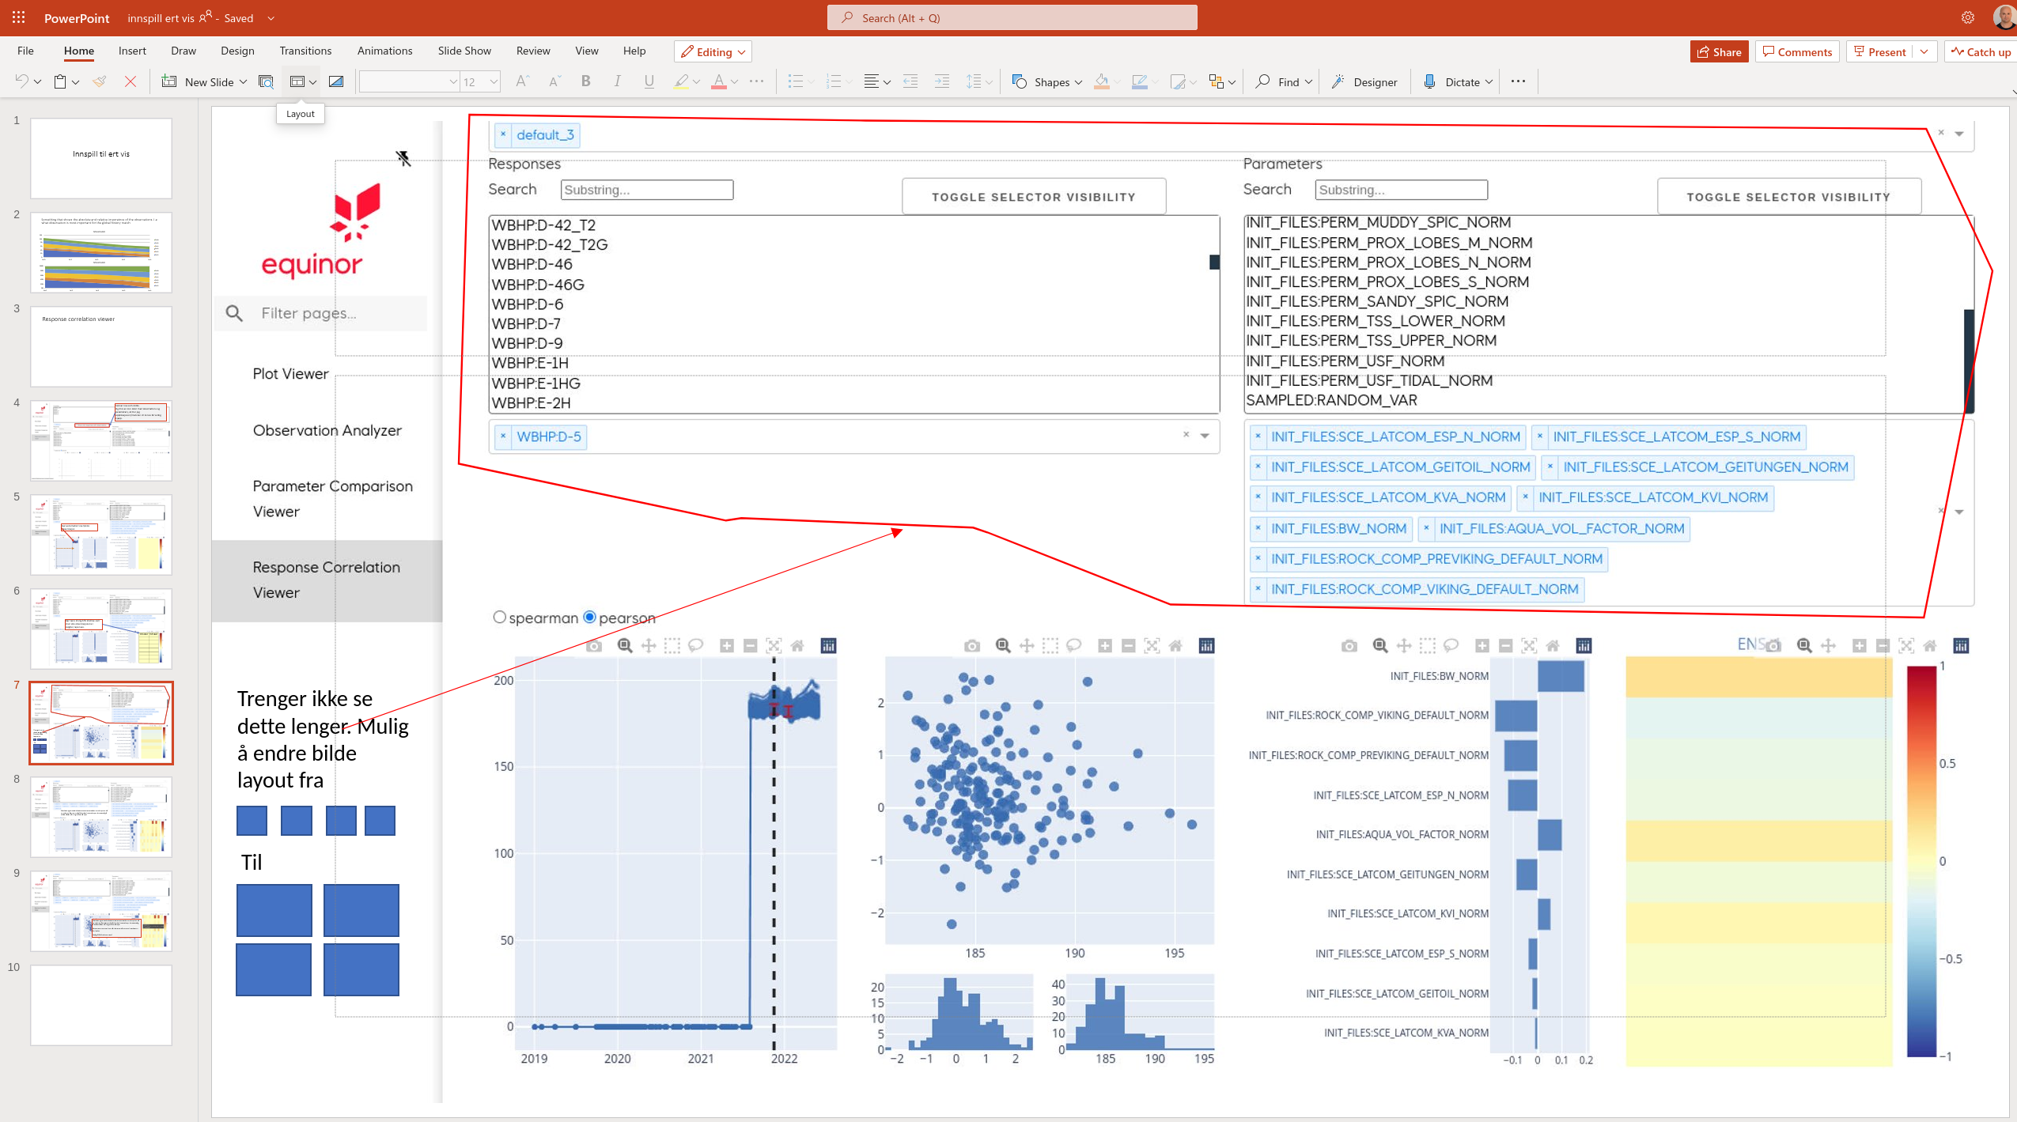The height and width of the screenshot is (1122, 2017).
Task: Select the pearson correlation radio button
Action: click(589, 617)
